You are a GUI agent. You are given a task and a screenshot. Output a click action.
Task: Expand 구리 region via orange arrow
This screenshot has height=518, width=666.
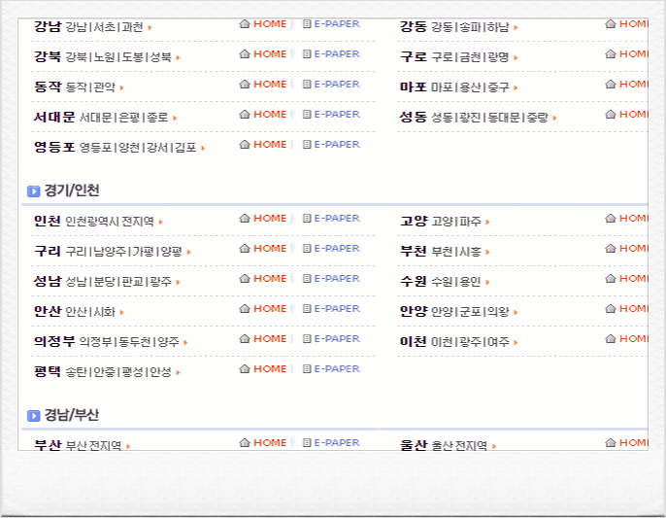(x=188, y=252)
